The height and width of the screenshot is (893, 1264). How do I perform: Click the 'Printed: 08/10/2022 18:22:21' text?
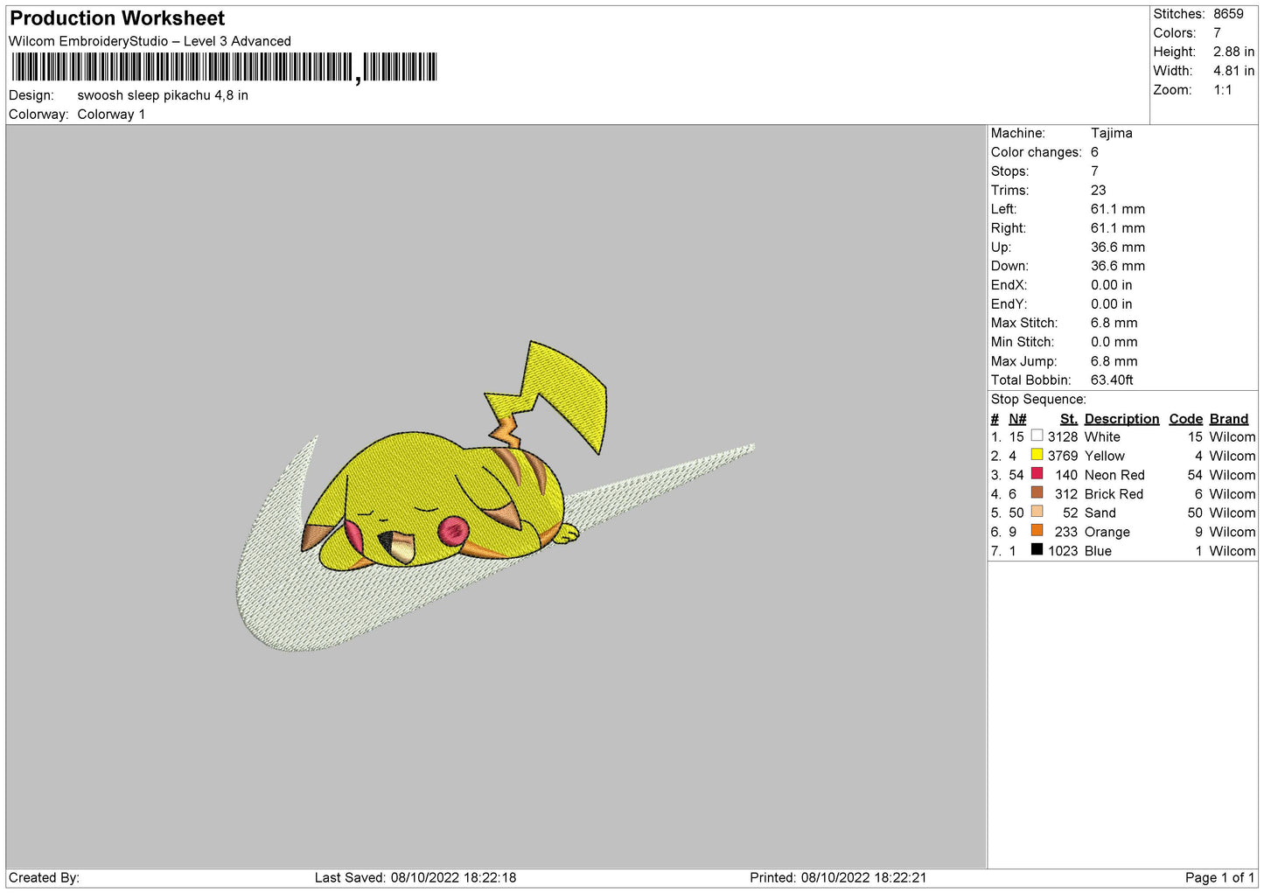838,877
